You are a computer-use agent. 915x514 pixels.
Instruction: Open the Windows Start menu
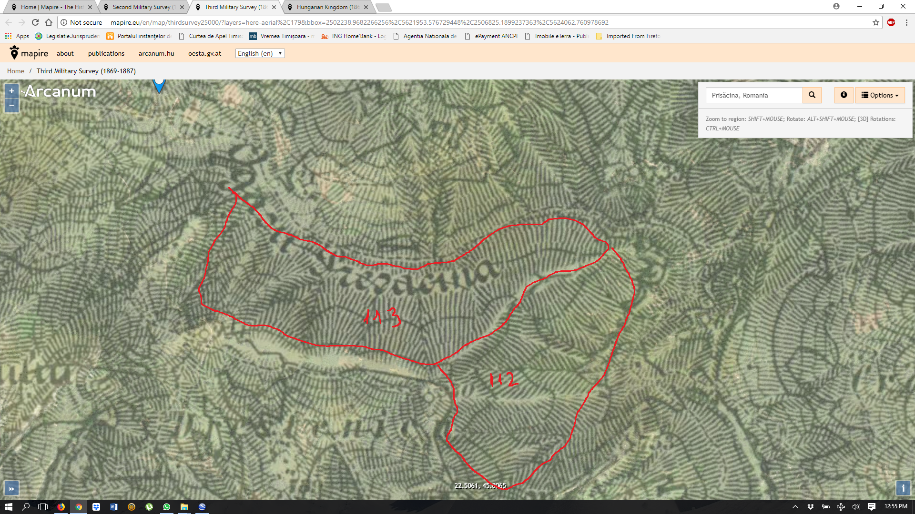[9, 507]
